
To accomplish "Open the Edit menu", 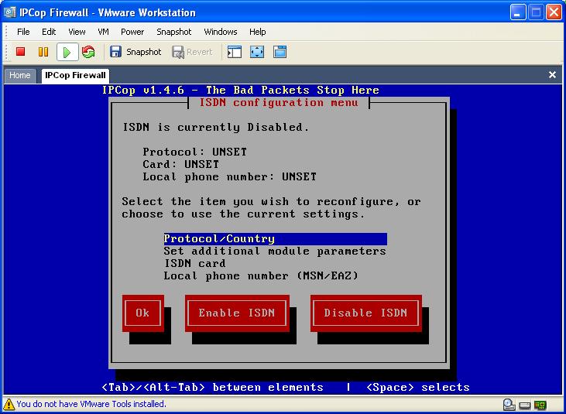I will (x=49, y=32).
